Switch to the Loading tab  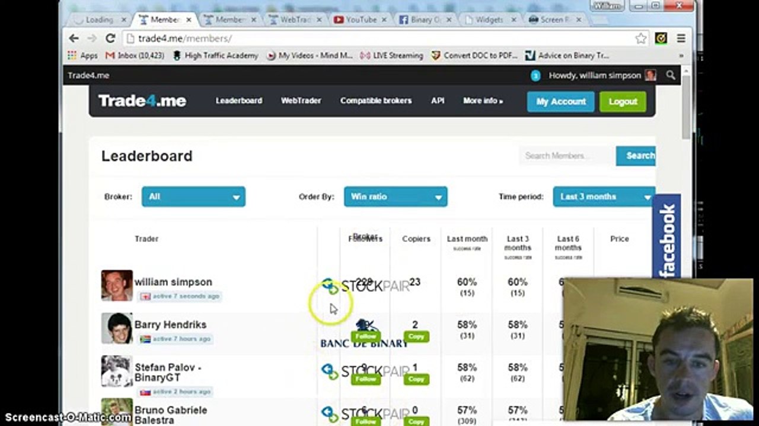click(x=99, y=20)
